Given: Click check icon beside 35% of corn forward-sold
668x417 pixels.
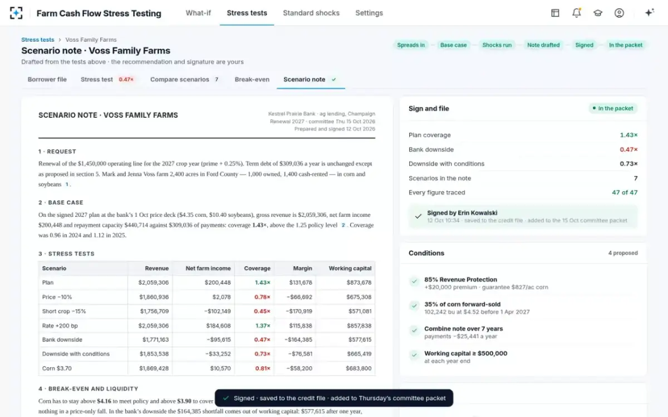Looking at the screenshot, I should 414,306.
